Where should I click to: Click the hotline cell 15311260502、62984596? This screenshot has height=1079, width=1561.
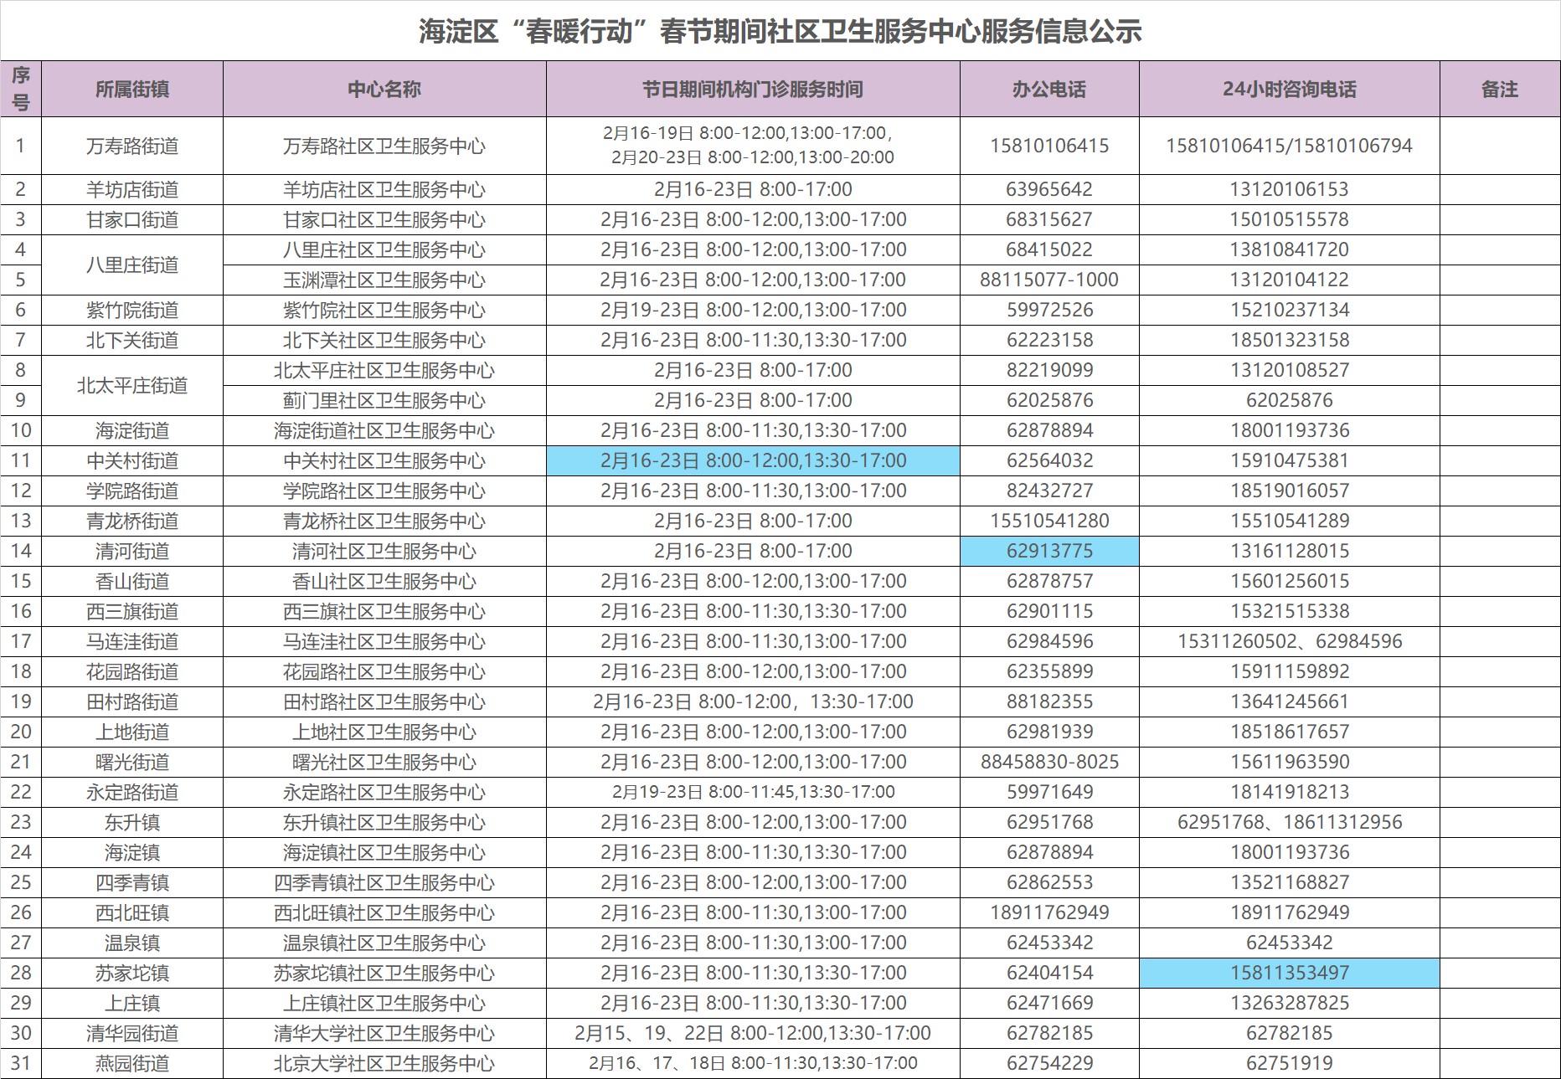[x=1289, y=641]
